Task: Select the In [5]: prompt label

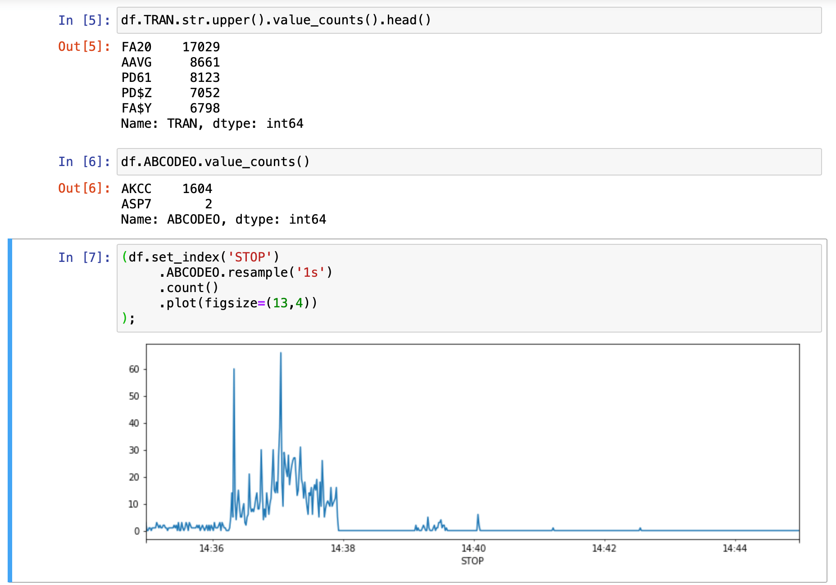Action: pos(84,20)
